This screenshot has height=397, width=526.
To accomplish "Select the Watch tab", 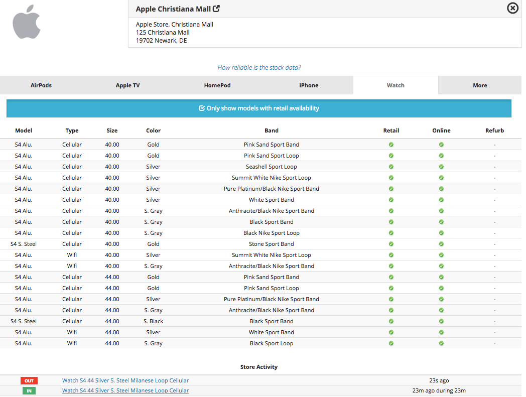I will (x=396, y=85).
